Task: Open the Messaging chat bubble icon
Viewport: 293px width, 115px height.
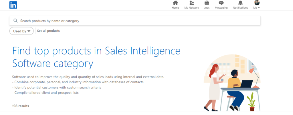Action: pos(221,3)
